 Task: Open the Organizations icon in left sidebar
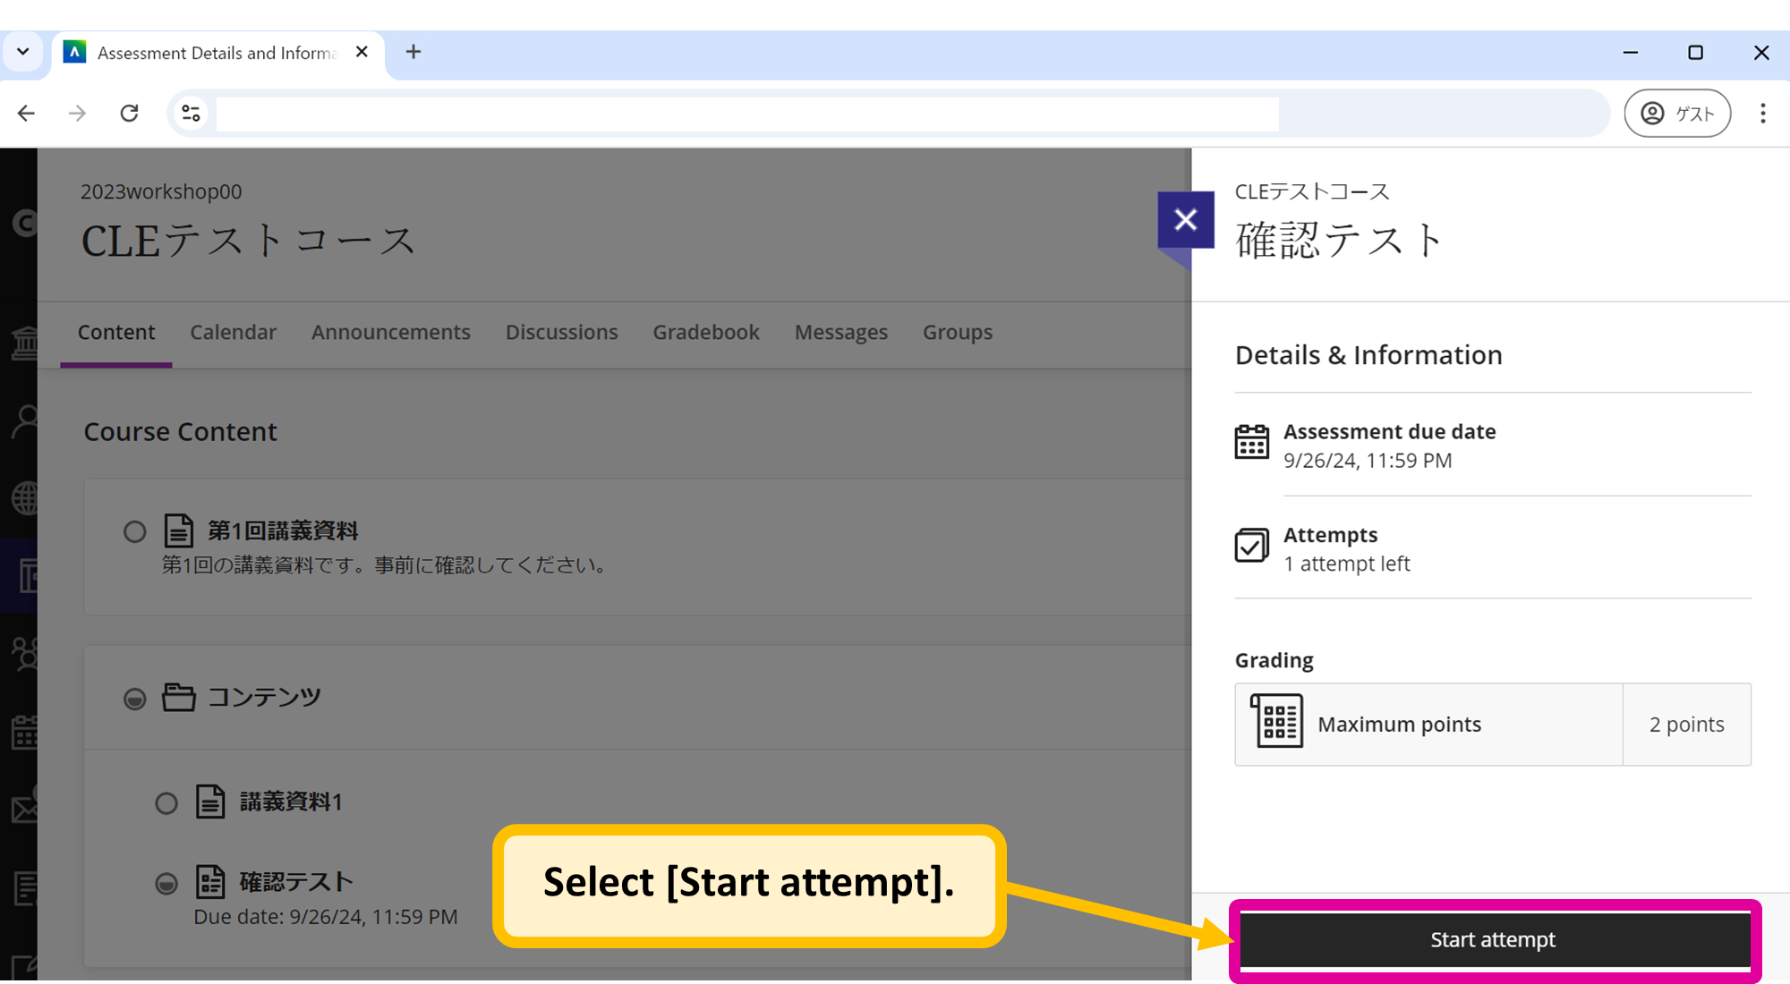[x=25, y=653]
